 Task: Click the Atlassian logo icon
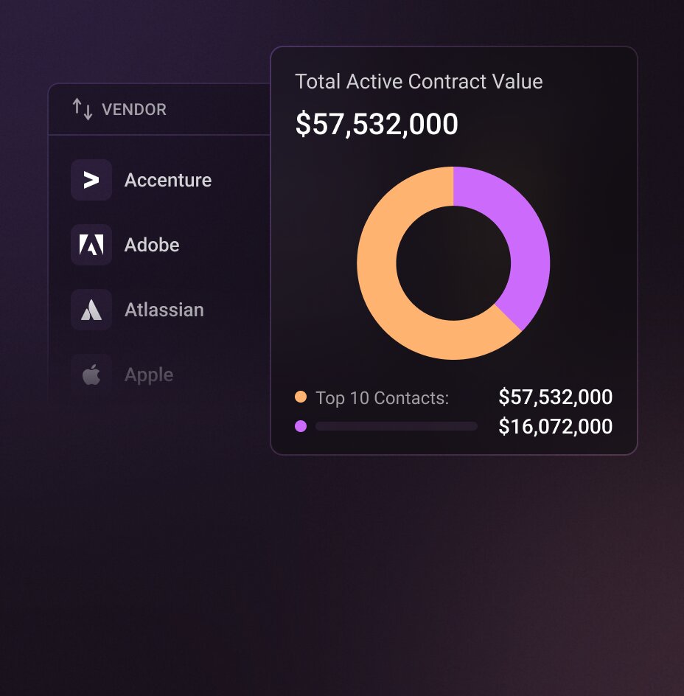pos(91,310)
